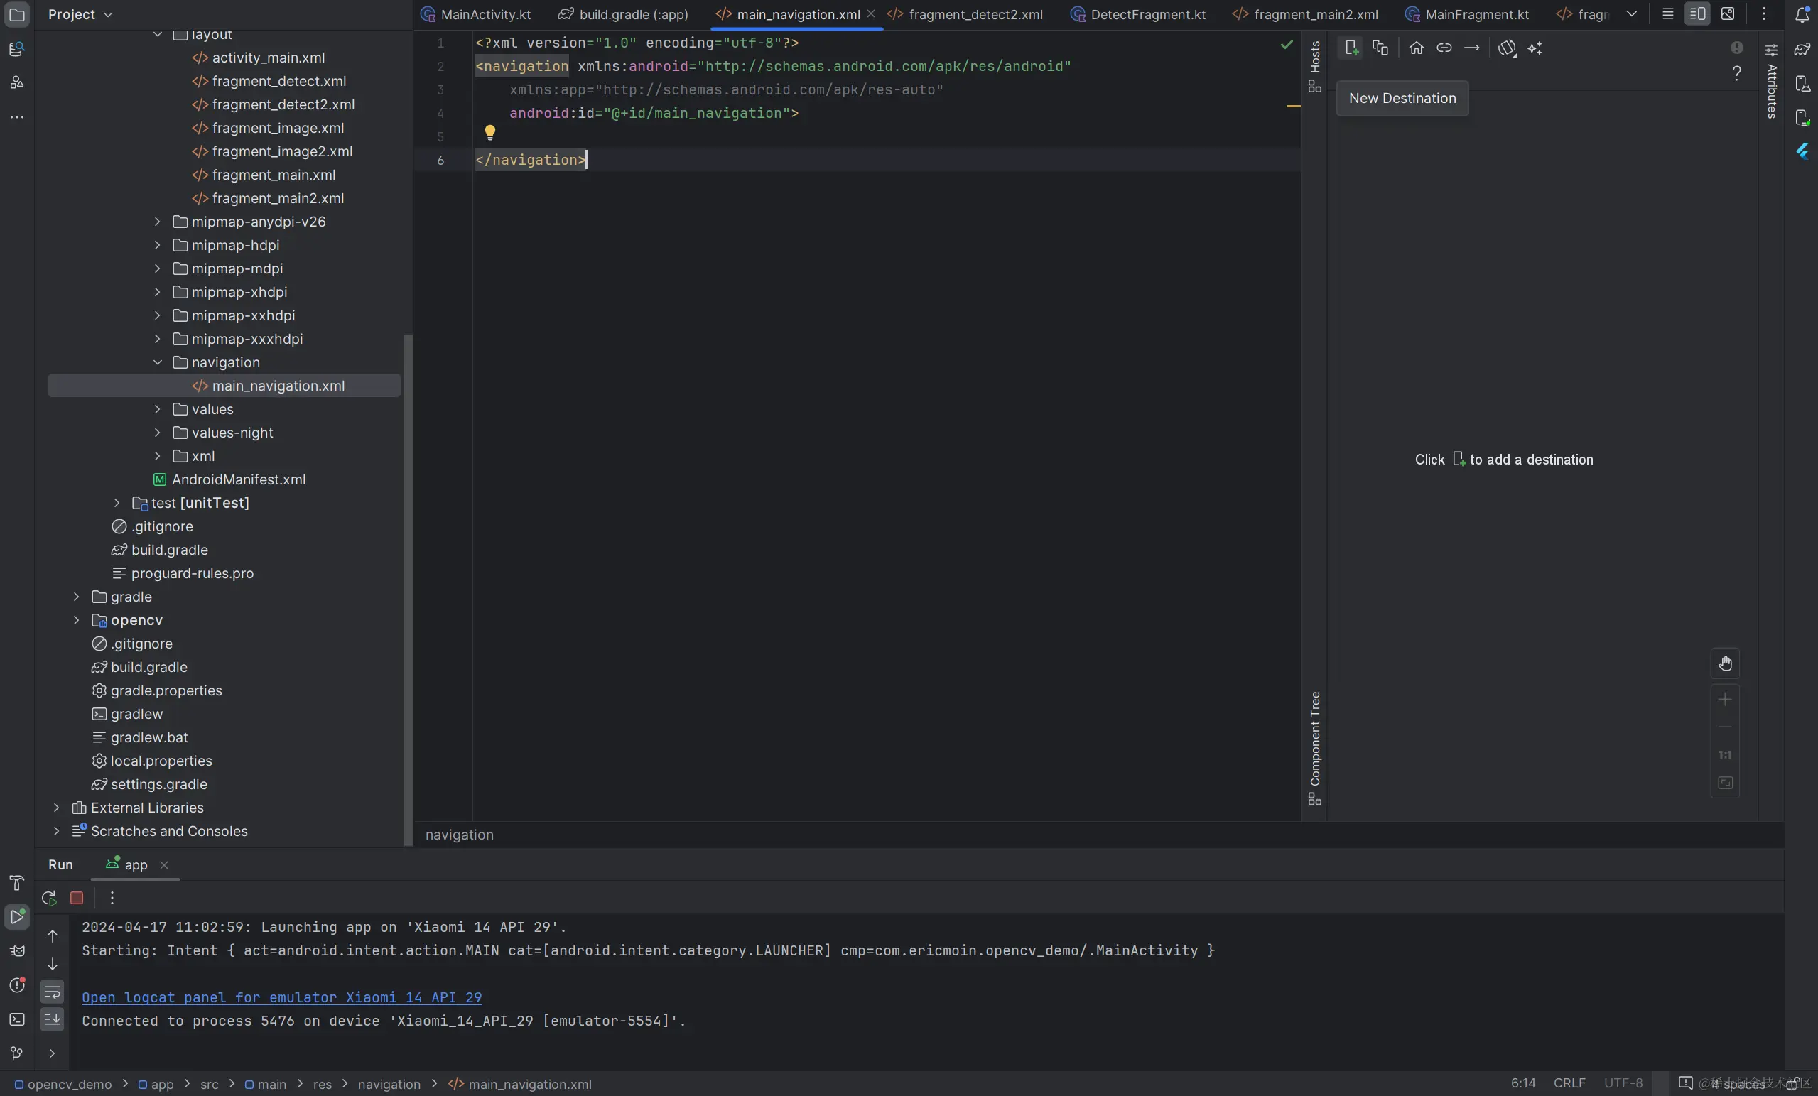Expand the mipmap-hdpi folder
The image size is (1818, 1096).
[x=157, y=245]
